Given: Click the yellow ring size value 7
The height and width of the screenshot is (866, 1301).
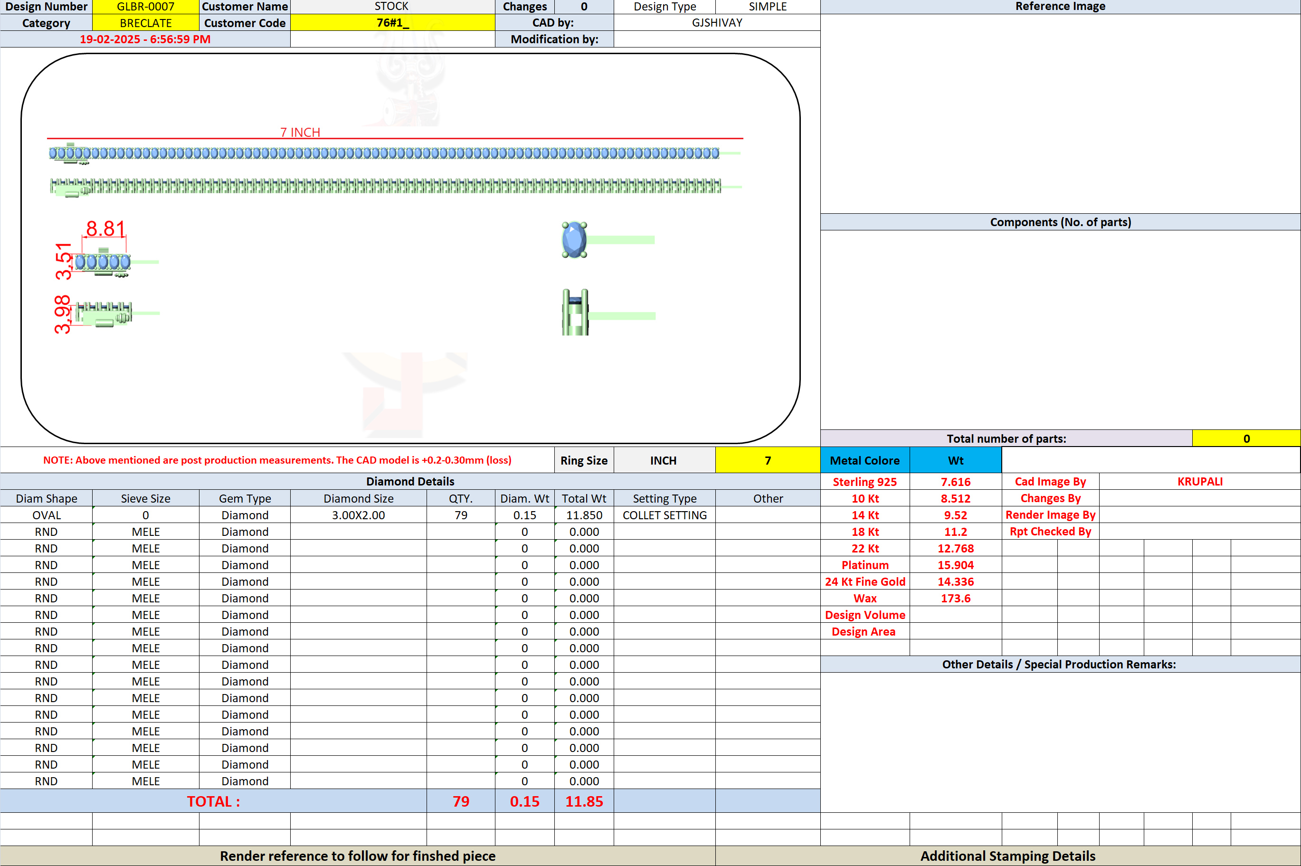Looking at the screenshot, I should (x=768, y=460).
